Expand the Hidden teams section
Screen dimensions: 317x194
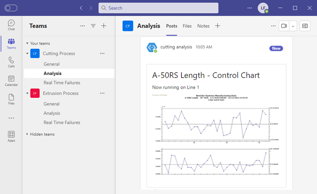click(27, 134)
